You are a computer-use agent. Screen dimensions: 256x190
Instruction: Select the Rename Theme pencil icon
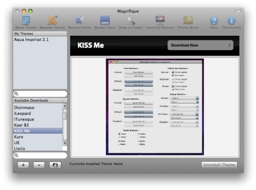click(52, 20)
